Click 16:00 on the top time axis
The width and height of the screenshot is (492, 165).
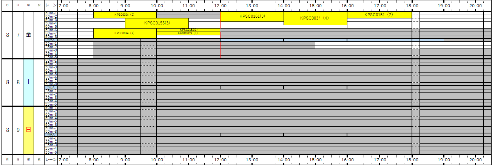pos(347,6)
